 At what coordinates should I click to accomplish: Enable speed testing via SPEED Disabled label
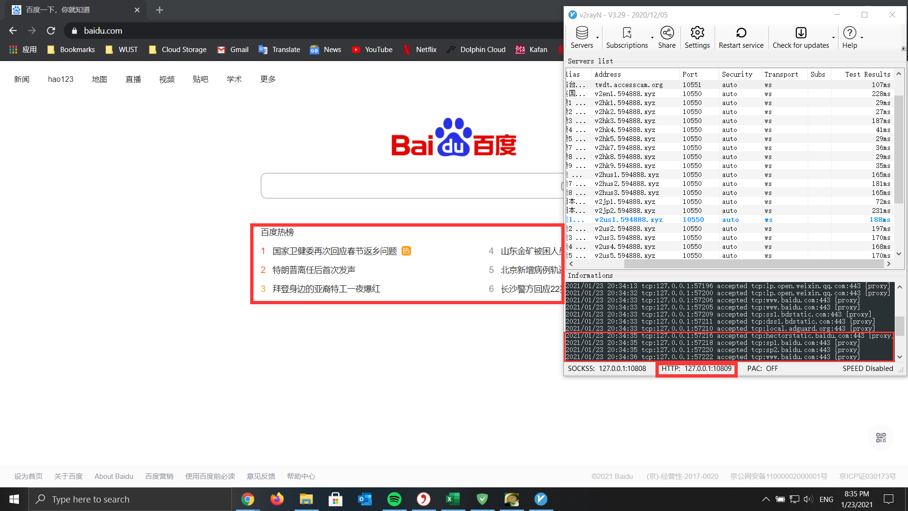click(868, 368)
